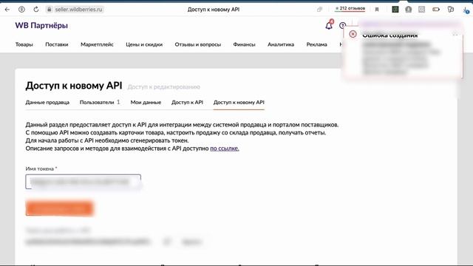This screenshot has width=473, height=266.
Task: Click the lock icon in the address bar
Action: [x=50, y=10]
